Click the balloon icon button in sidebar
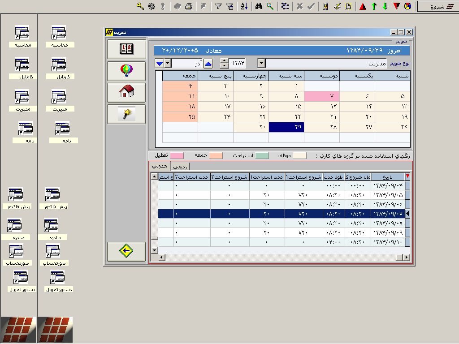This screenshot has height=344, width=459. (127, 71)
